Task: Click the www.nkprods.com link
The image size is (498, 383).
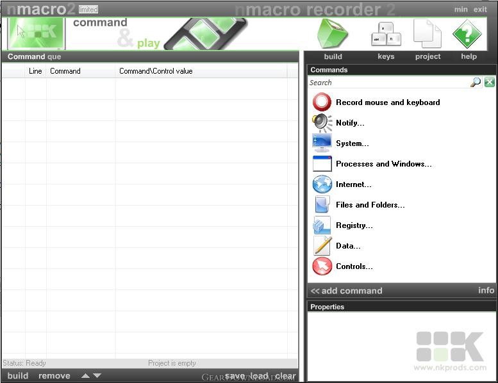Action: tap(450, 368)
